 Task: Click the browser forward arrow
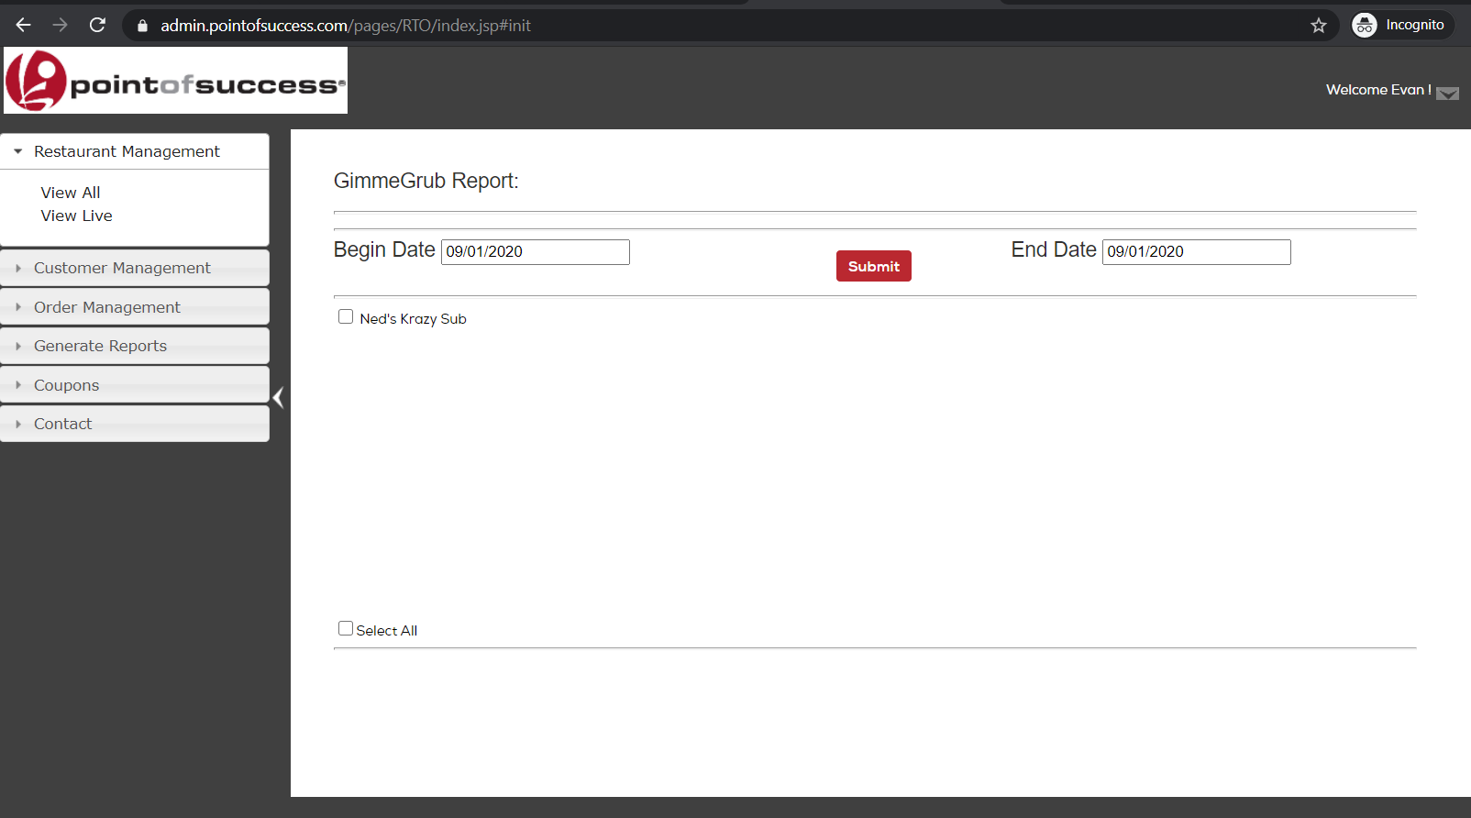tap(61, 25)
